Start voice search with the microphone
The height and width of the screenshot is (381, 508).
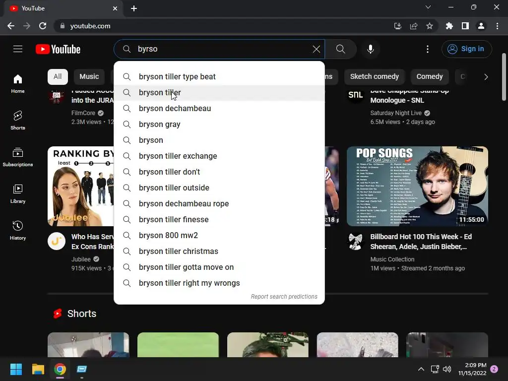tap(370, 49)
